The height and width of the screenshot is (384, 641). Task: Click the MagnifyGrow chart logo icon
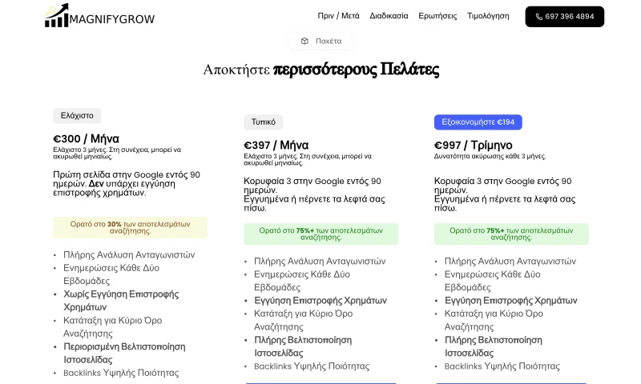57,15
